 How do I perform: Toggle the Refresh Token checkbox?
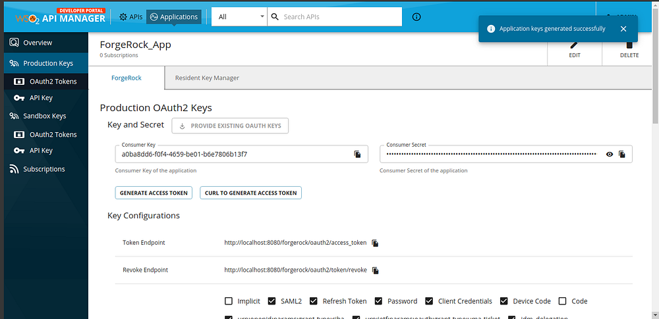(x=314, y=301)
